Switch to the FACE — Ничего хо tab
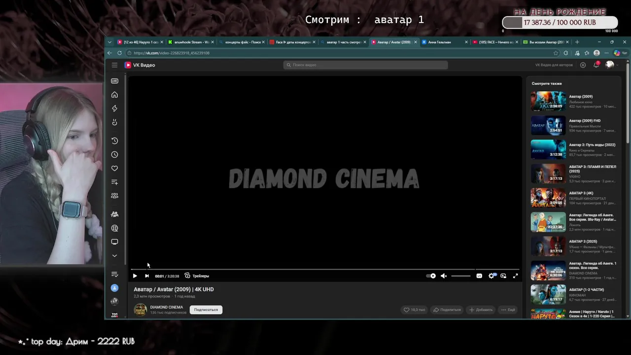The image size is (631, 355). [x=495, y=42]
